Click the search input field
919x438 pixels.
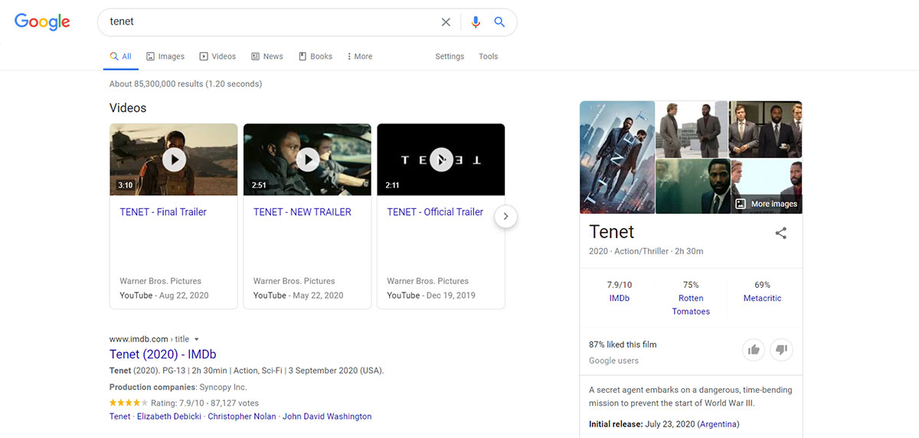(x=268, y=22)
